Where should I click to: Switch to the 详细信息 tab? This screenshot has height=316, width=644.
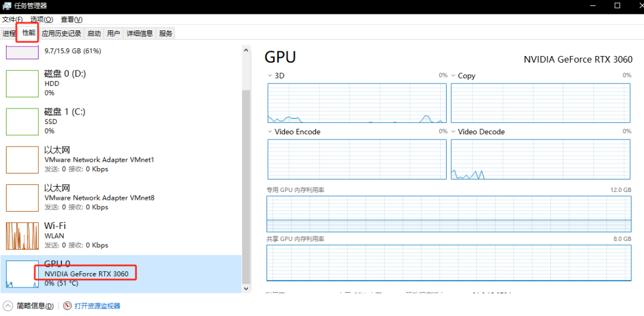tap(140, 34)
